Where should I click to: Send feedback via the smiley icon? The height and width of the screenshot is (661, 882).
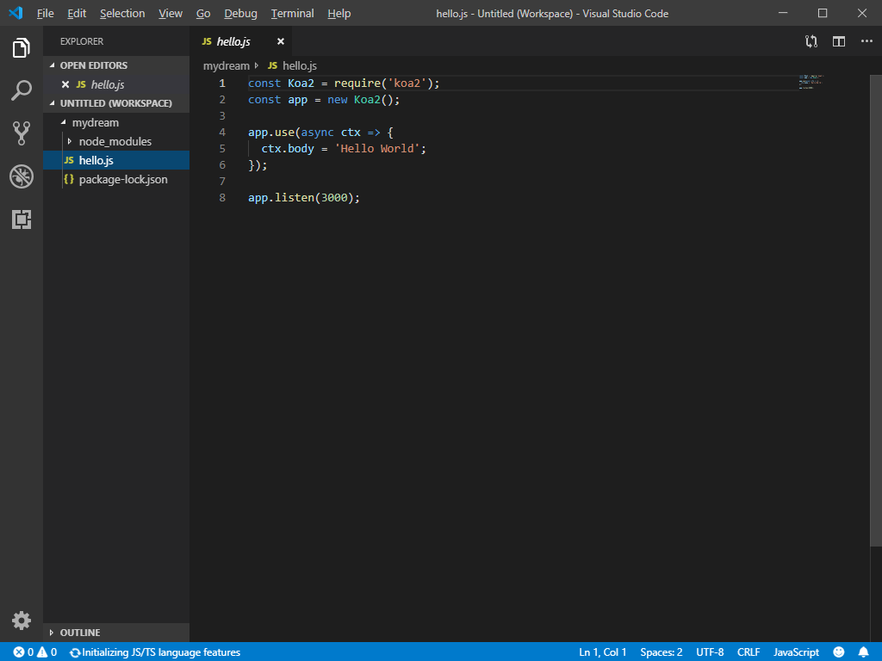click(838, 652)
